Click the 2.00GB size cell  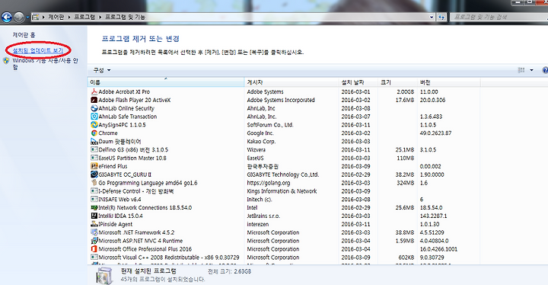(x=405, y=91)
